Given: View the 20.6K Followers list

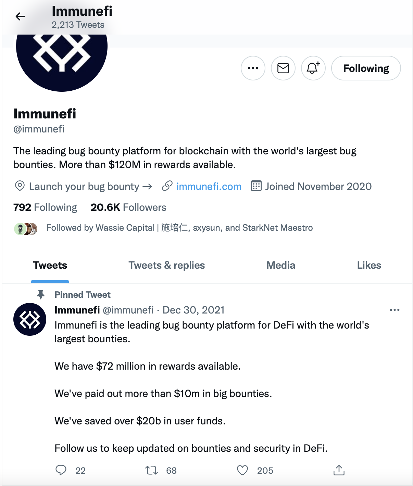Looking at the screenshot, I should point(128,207).
